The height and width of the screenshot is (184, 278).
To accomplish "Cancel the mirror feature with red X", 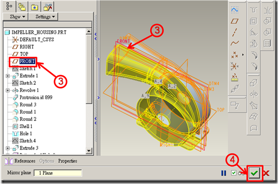I will [x=266, y=173].
